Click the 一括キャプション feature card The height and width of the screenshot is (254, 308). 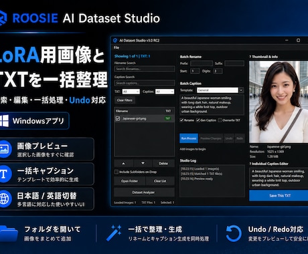coord(46,174)
